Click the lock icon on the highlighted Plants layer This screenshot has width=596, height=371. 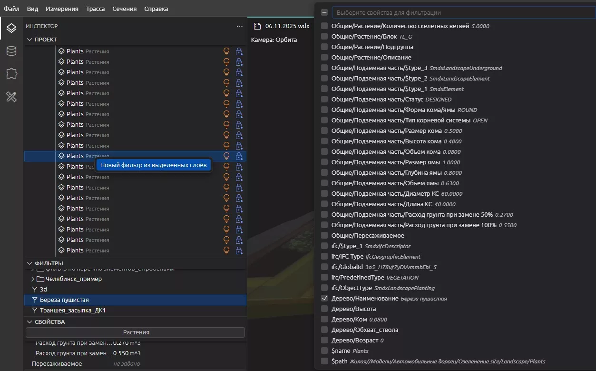239,156
